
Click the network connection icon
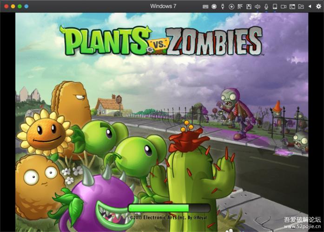240,6
